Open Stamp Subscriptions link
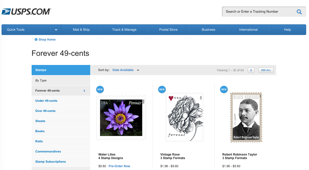 point(61,162)
